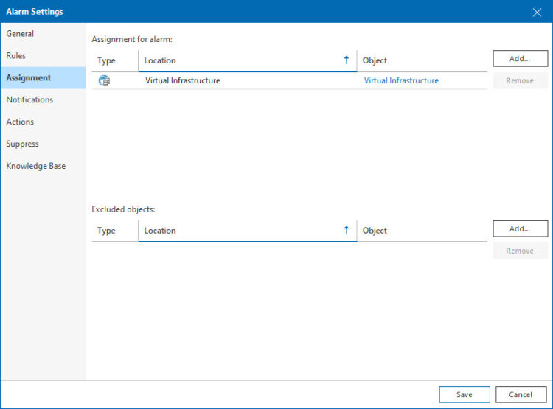Go to the Notifications tab
The width and height of the screenshot is (553, 409).
tap(29, 100)
